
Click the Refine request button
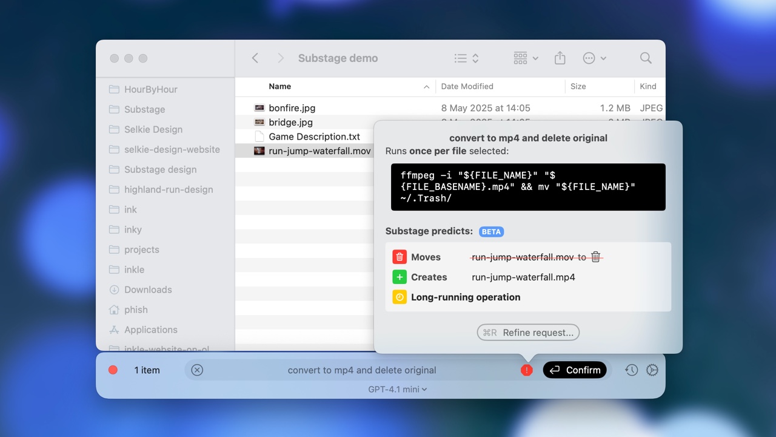coord(528,333)
